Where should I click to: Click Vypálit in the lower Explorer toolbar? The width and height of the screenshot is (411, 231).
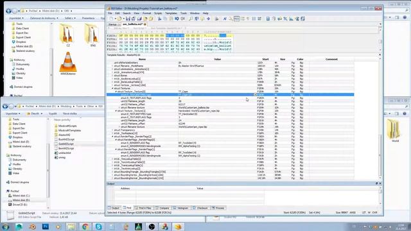coord(53,114)
